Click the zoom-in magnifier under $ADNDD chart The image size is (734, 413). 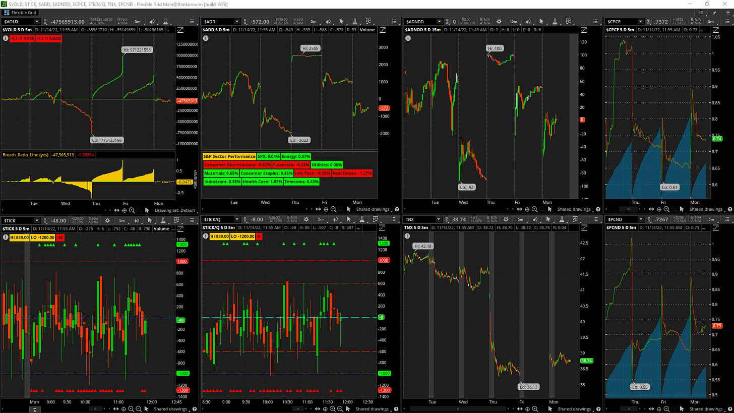[534, 209]
